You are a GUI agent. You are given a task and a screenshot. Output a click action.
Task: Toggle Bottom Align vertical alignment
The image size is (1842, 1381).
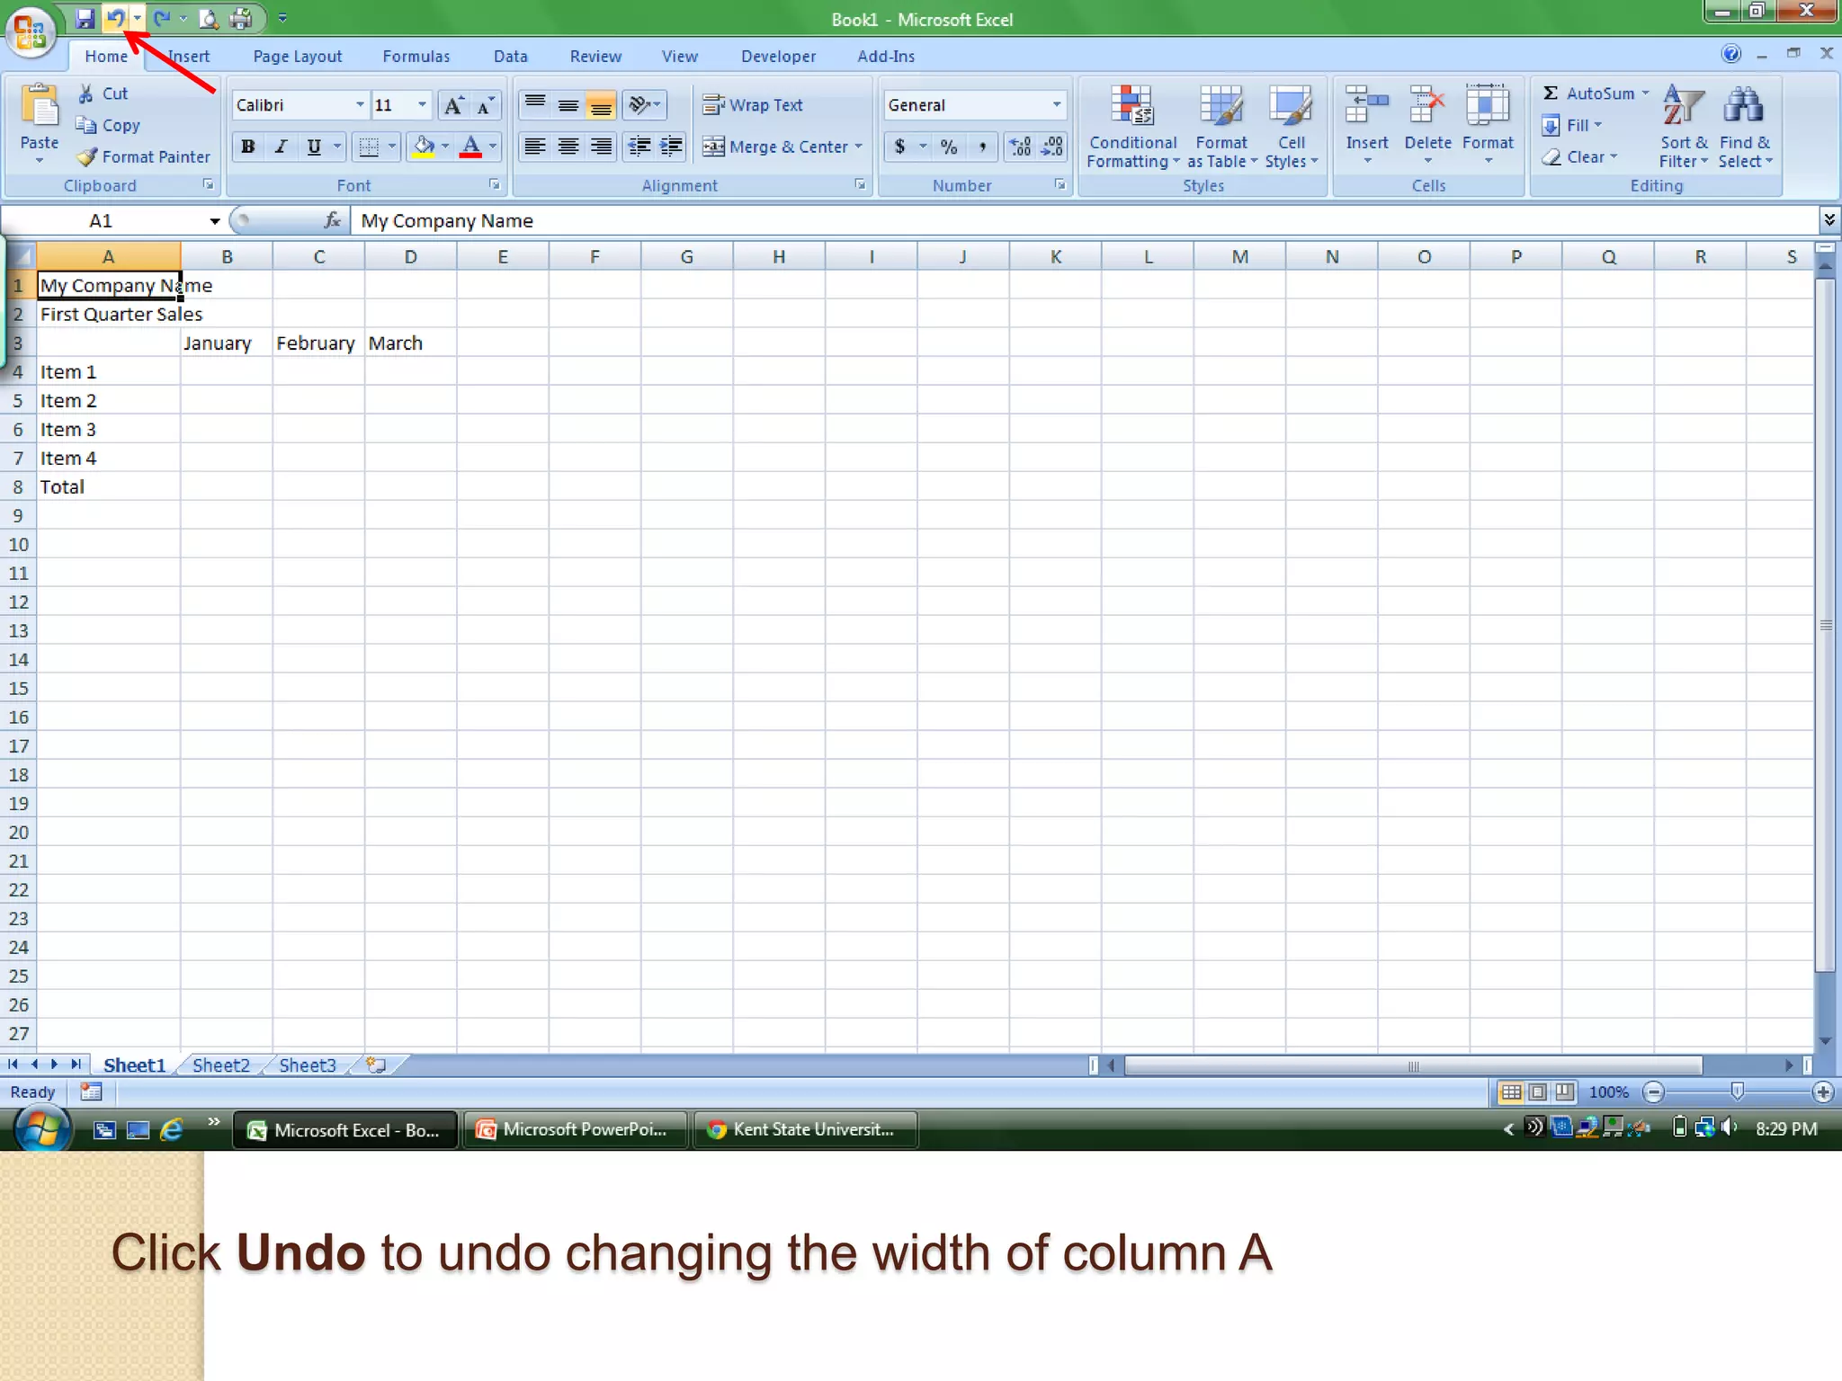pos(601,105)
